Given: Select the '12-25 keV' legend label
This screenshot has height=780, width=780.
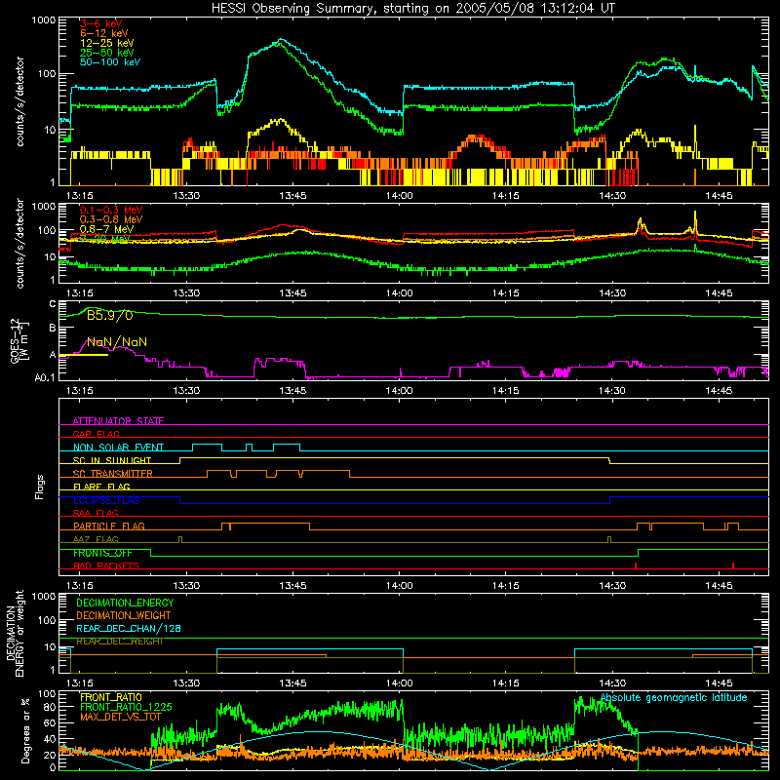Looking at the screenshot, I should [107, 43].
